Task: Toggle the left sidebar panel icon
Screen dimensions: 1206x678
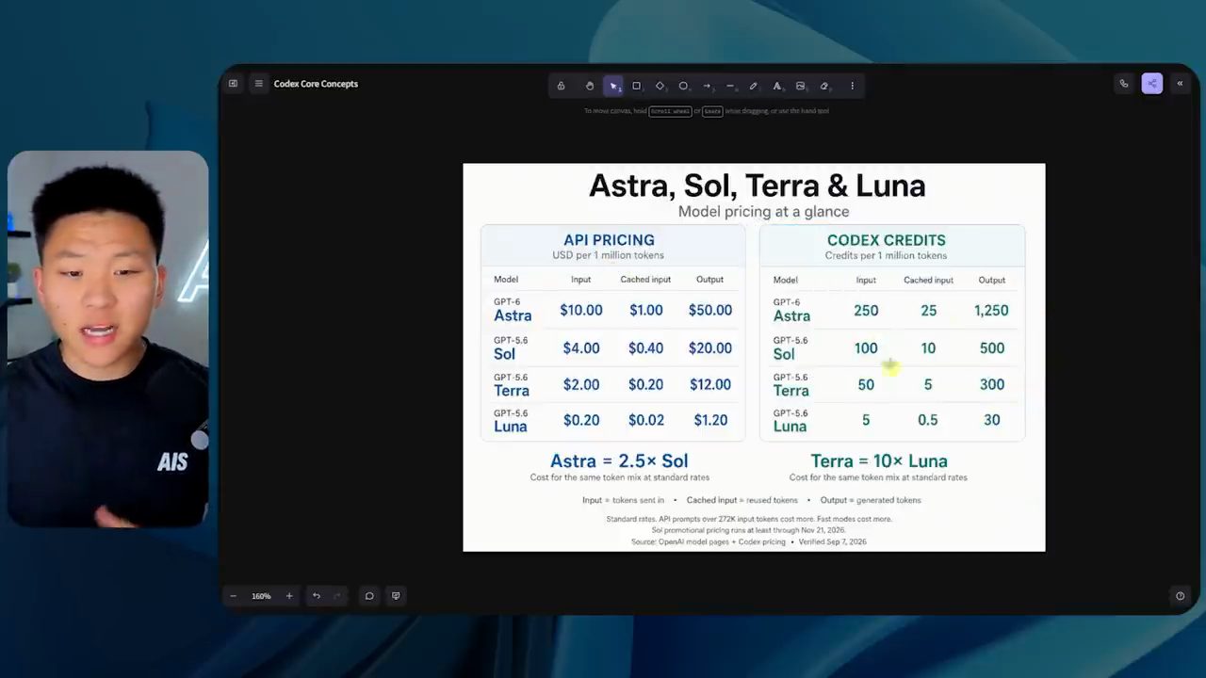Action: pyautogui.click(x=234, y=84)
